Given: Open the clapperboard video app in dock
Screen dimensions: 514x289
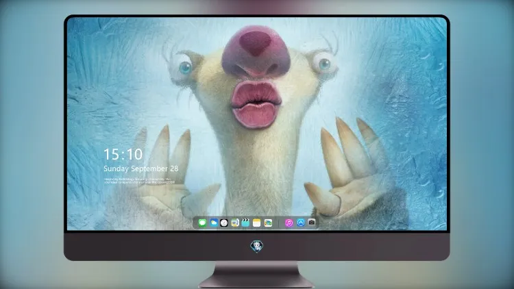Looking at the screenshot, I should pos(245,223).
